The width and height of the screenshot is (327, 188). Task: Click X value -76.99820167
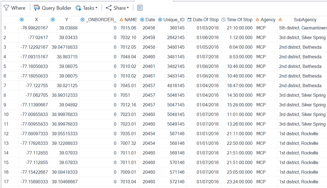coord(34,28)
